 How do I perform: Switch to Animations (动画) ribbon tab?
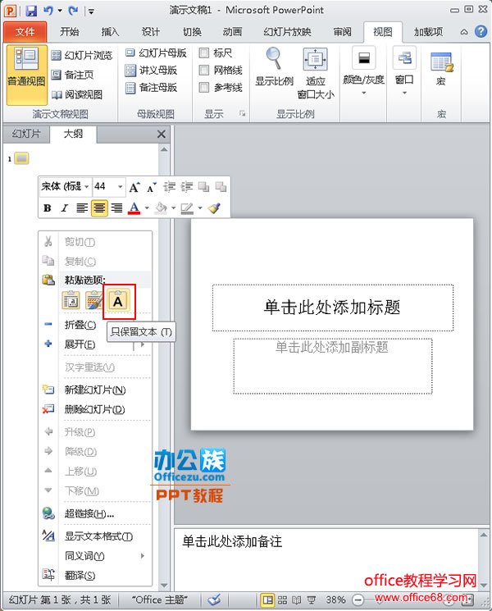(232, 31)
